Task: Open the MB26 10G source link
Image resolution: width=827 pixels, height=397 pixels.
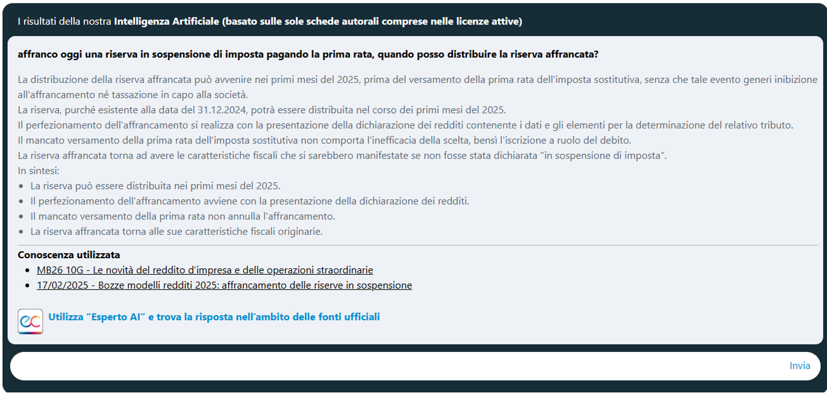Action: [204, 270]
